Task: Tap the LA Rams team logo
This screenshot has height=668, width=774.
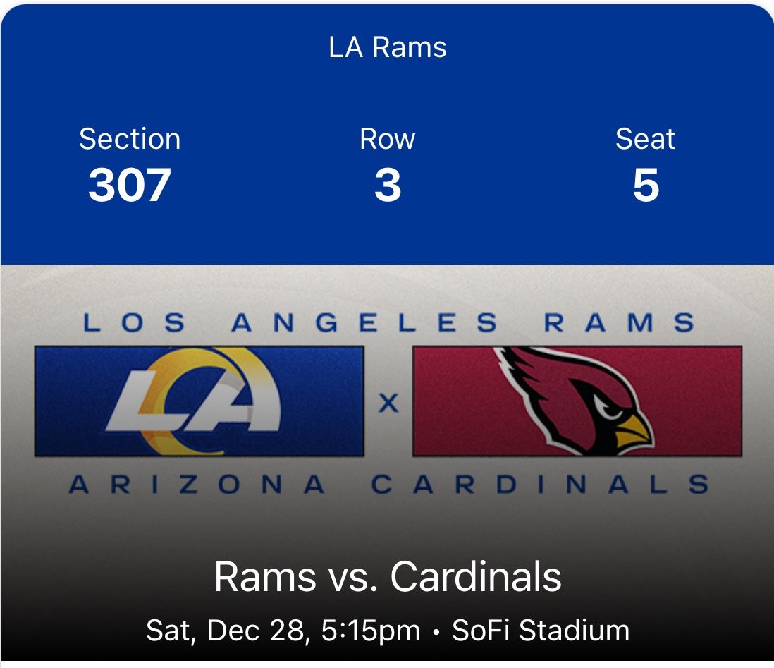Action: pos(199,401)
